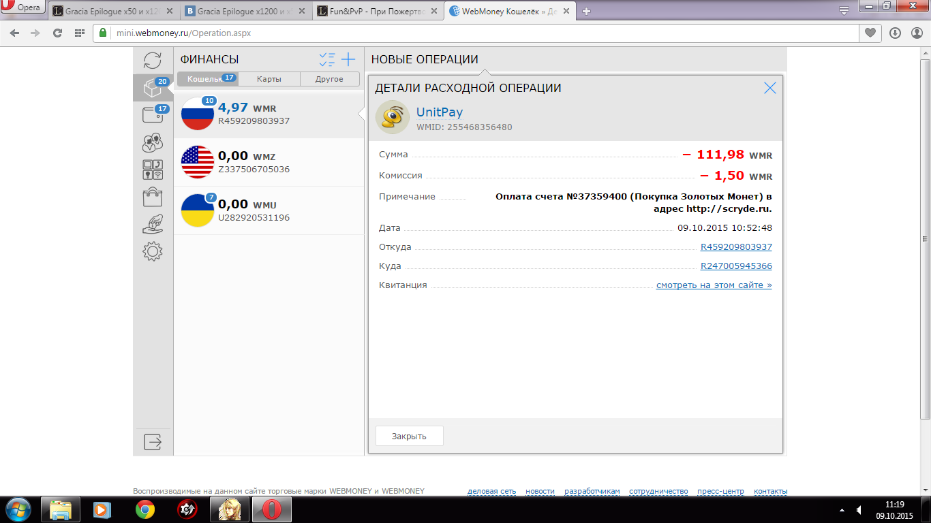Open the wallets cube icon in sidebar

click(x=153, y=88)
